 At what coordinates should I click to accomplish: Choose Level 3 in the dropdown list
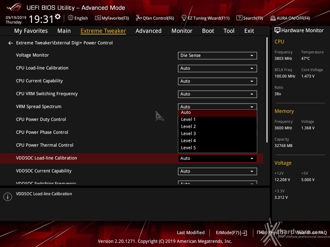click(x=218, y=133)
